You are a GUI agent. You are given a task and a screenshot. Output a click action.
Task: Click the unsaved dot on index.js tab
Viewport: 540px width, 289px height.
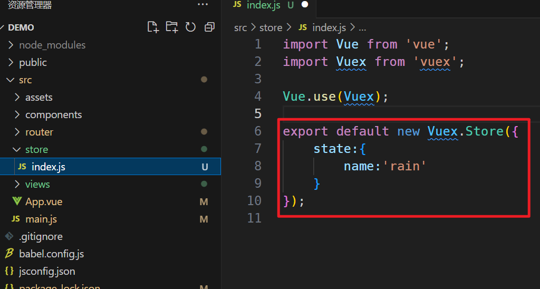pyautogui.click(x=305, y=4)
